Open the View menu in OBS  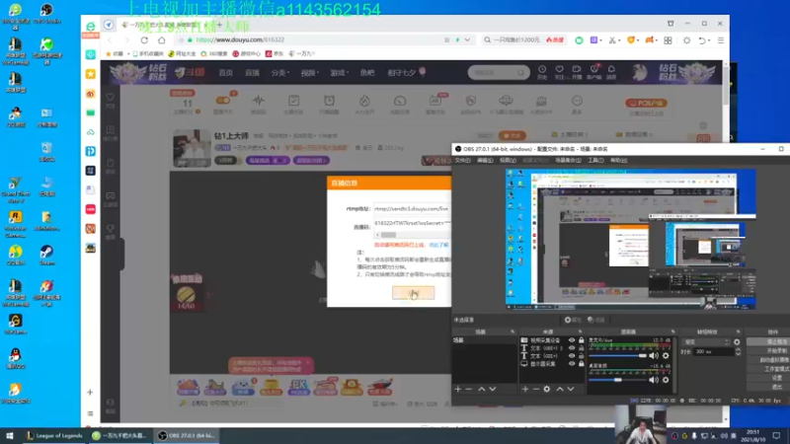pos(508,160)
